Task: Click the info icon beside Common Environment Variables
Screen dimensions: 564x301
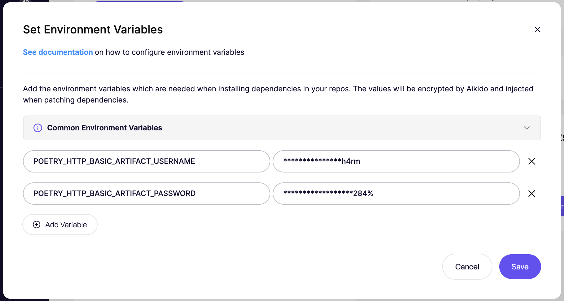Action: tap(38, 128)
